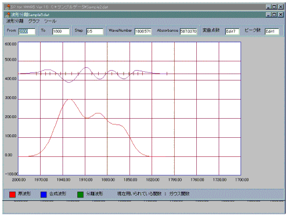Click the red 原波形 color swatch
This screenshot has height=216, width=288.
point(12,195)
